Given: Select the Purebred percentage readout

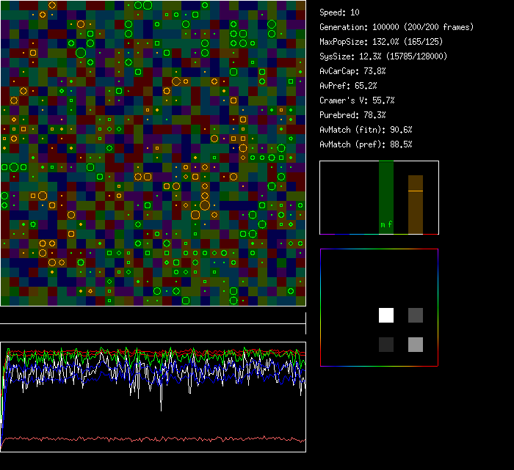Looking at the screenshot, I should [352, 115].
